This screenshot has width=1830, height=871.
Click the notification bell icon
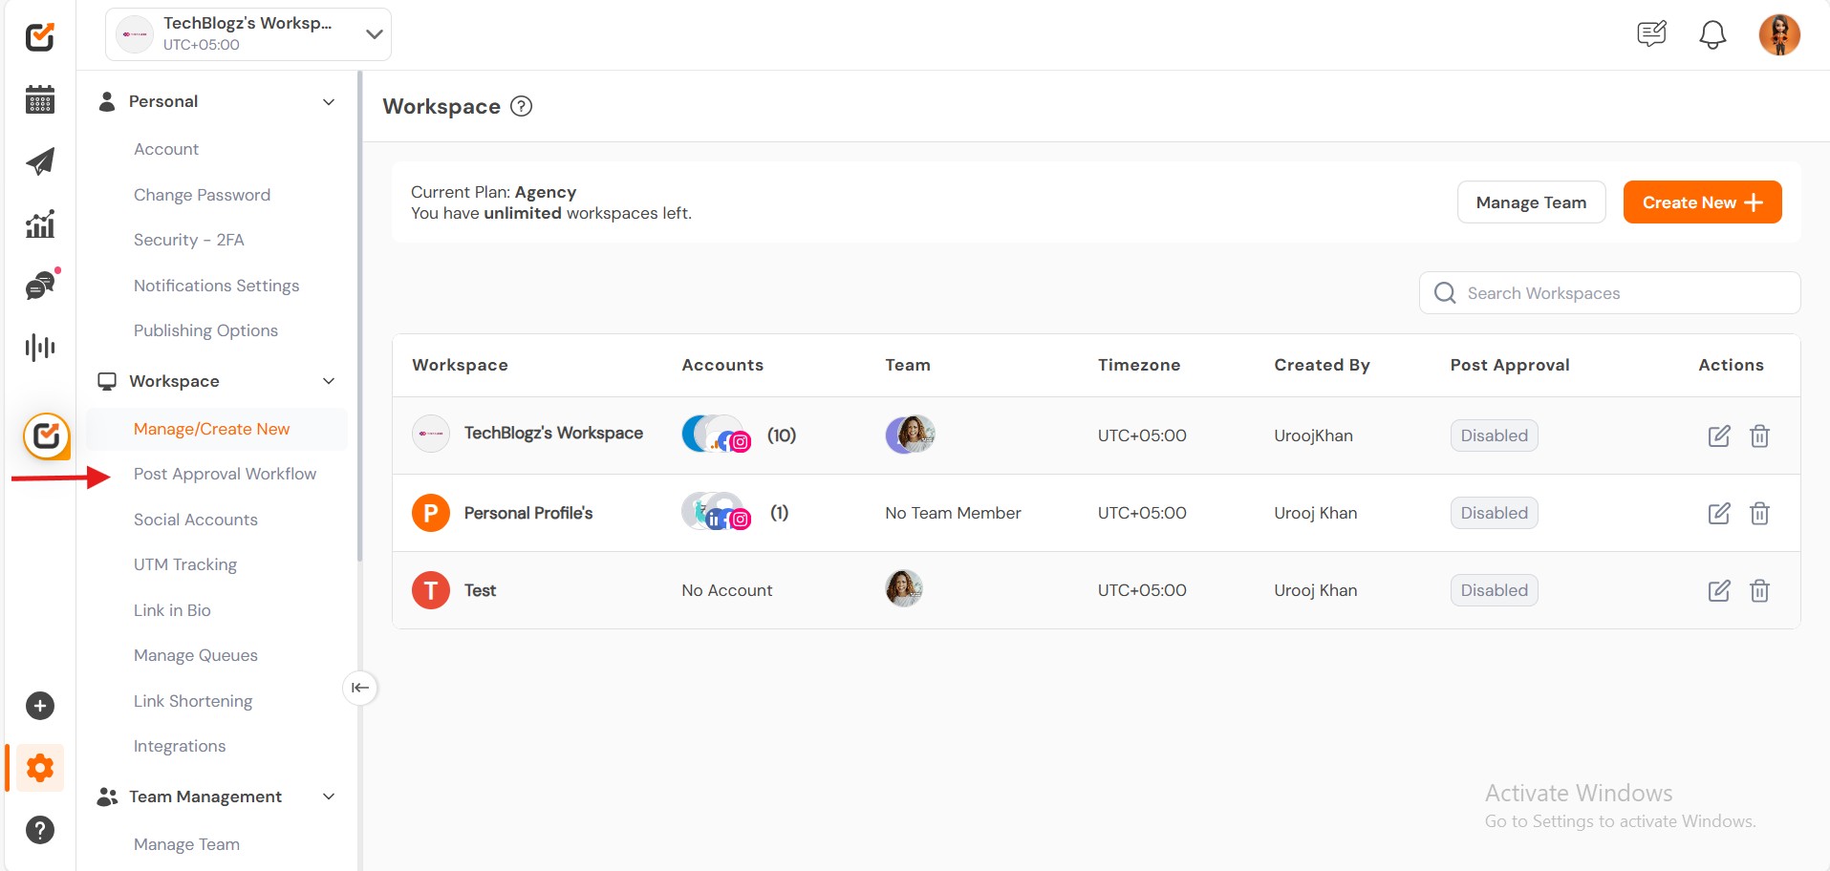coord(1712,35)
